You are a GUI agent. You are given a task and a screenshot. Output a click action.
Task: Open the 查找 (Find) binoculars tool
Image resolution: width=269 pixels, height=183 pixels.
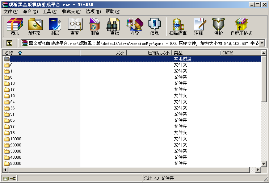114,27
